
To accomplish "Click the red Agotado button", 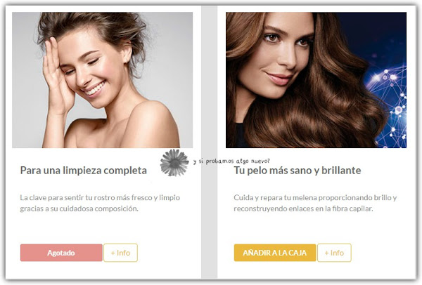I will (61, 253).
